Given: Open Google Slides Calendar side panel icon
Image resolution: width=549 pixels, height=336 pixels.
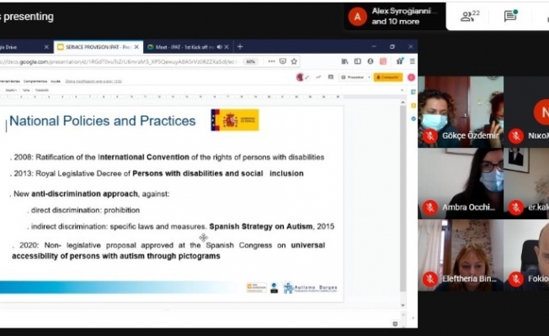Looking at the screenshot, I should coord(412,91).
